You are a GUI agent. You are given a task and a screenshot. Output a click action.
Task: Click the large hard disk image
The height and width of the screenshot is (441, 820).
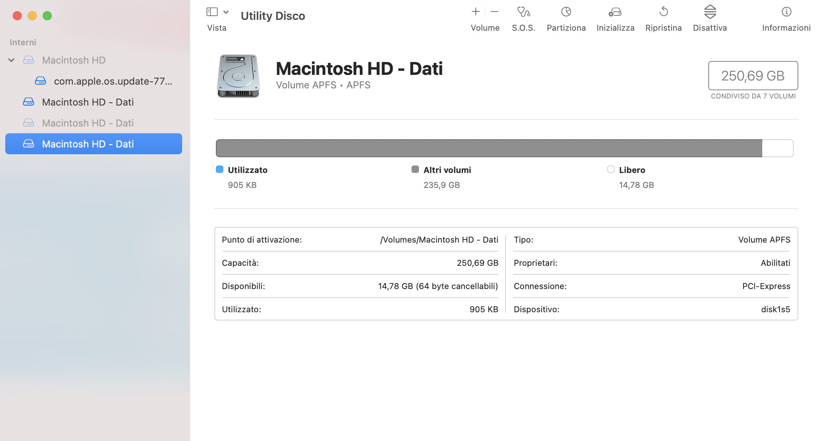(x=238, y=76)
